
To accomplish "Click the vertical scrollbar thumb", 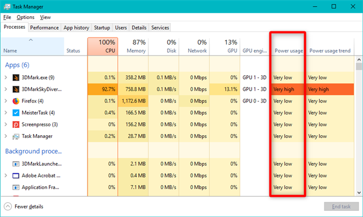I will [x=359, y=67].
